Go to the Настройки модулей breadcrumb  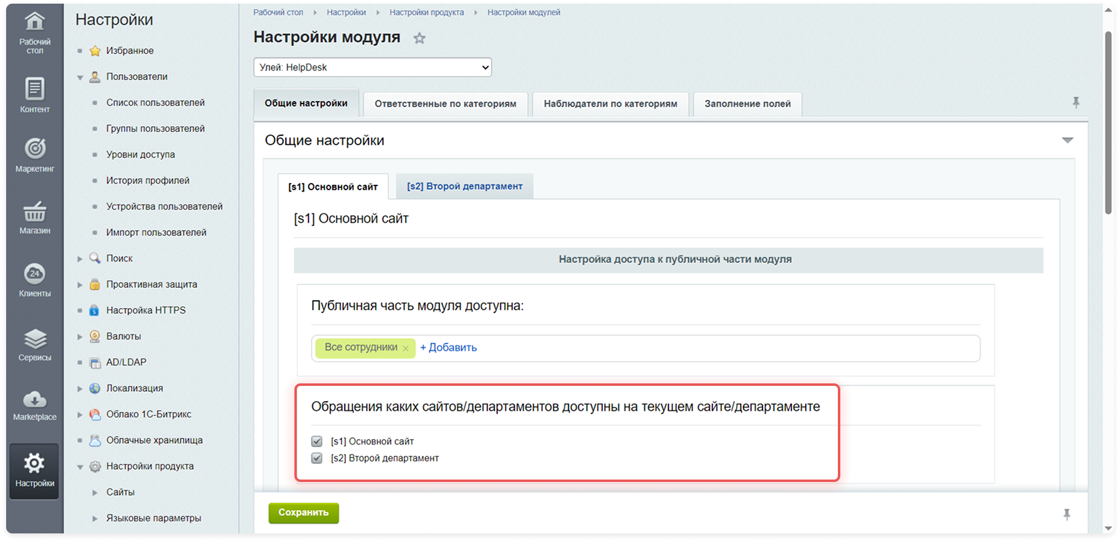[x=524, y=12]
